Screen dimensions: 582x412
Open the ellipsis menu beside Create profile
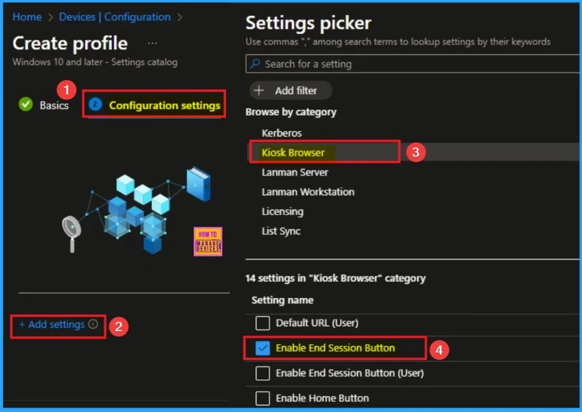coord(152,43)
